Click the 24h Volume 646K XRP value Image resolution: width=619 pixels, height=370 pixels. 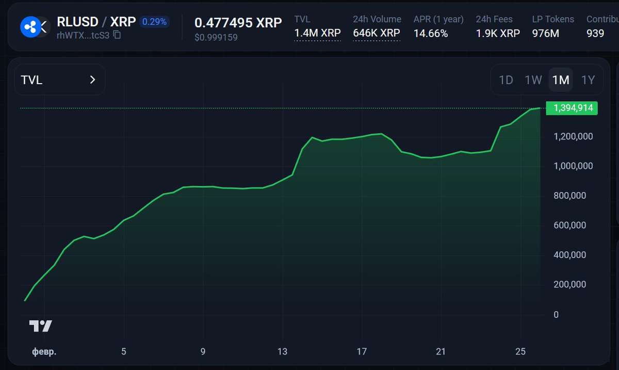pos(377,34)
